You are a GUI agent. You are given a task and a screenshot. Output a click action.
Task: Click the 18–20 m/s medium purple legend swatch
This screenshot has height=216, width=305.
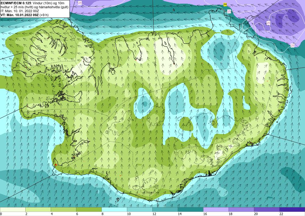[x=241, y=210]
